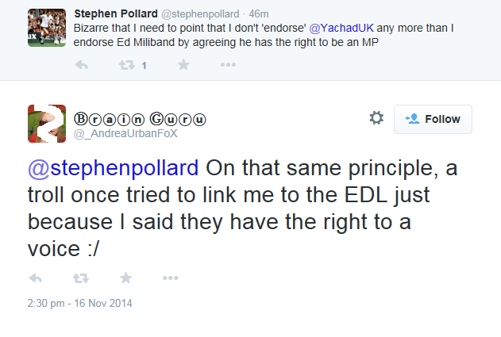Screen dimensions: 501x337
Task: Click the retweet count of 1
Action: pyautogui.click(x=144, y=67)
